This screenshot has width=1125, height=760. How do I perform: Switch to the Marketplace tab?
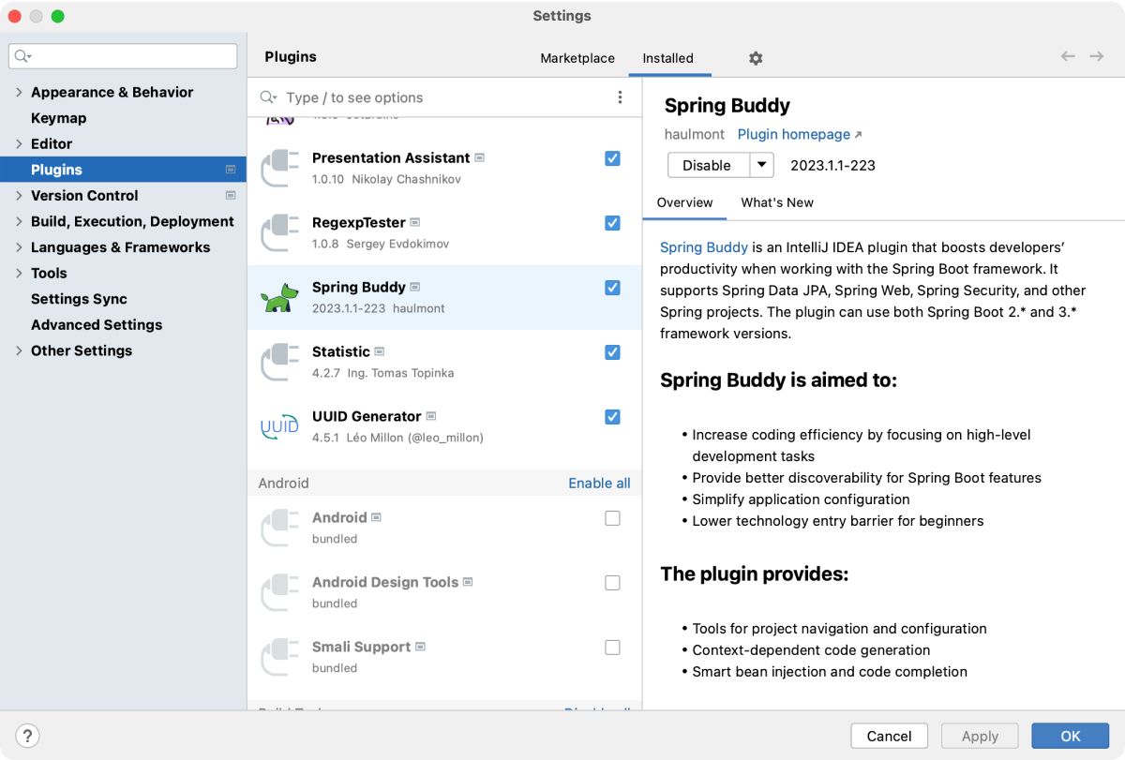577,57
